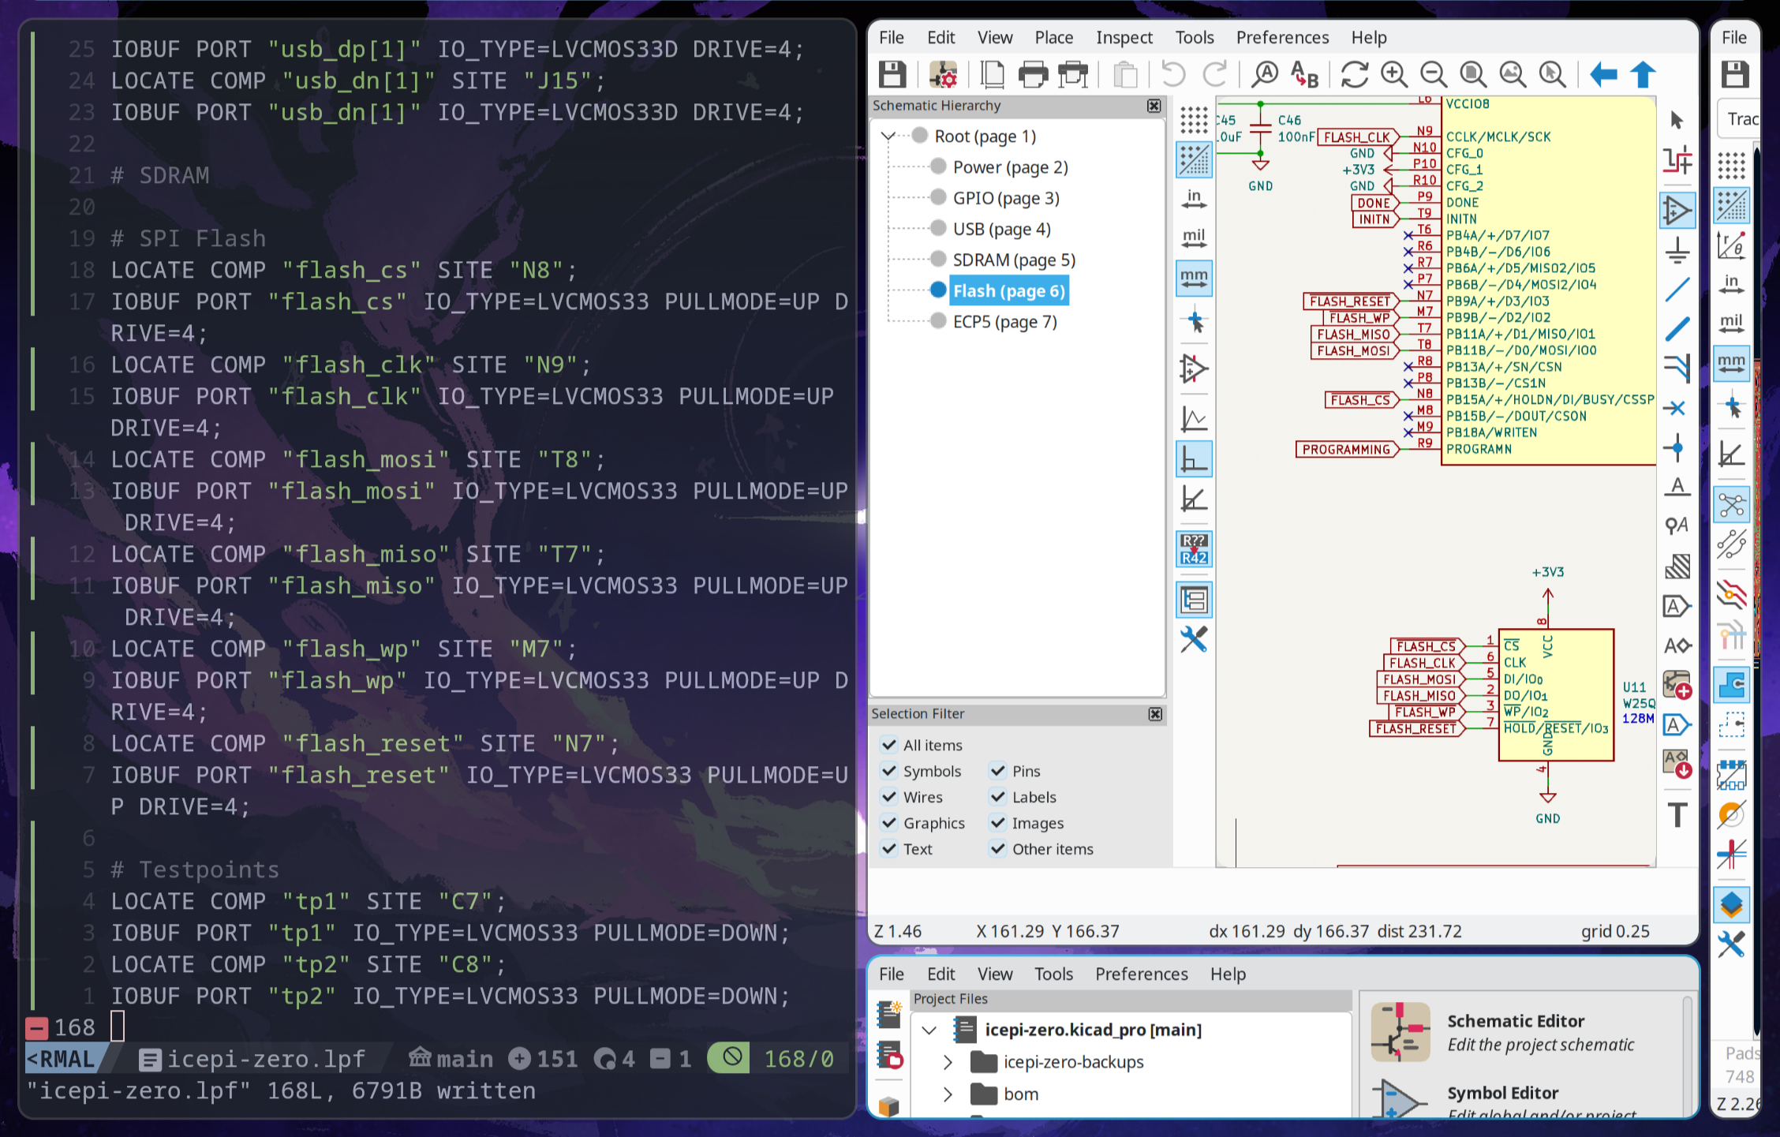1780x1137 pixels.
Task: Select the Draw Bus tool
Action: point(1677,329)
